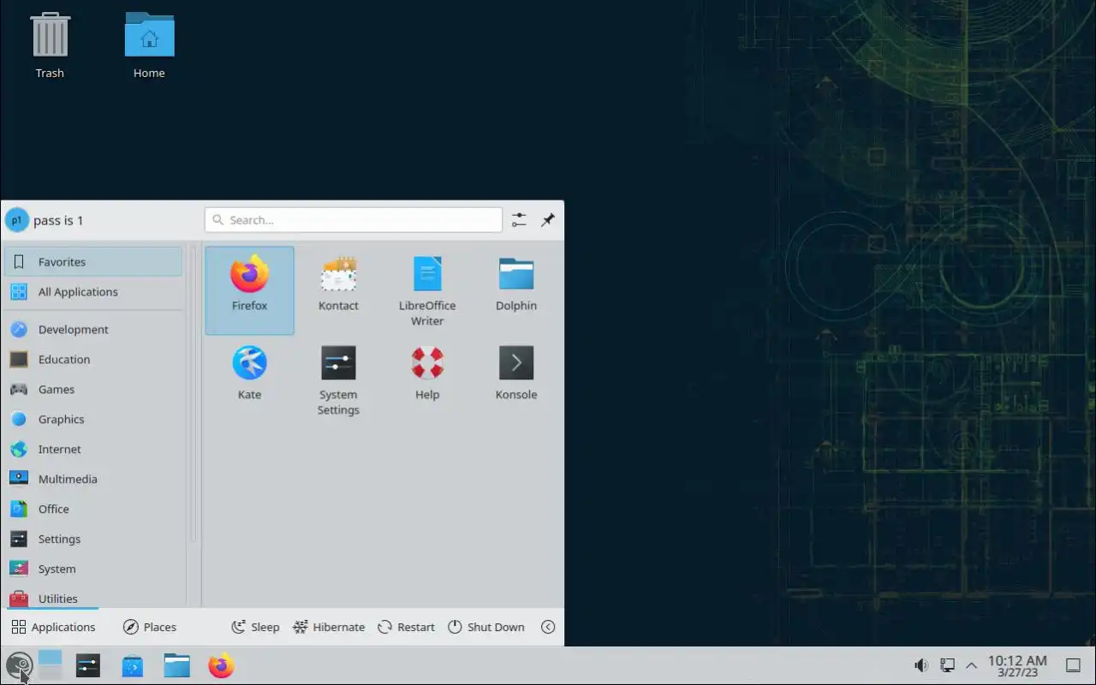Open the Home folder desktop icon
1096x685 pixels.
click(x=149, y=46)
